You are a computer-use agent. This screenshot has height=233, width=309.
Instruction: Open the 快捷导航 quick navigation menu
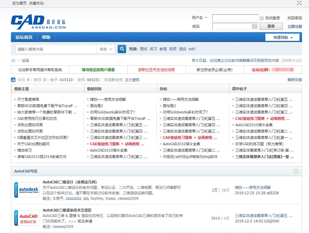click(282, 37)
